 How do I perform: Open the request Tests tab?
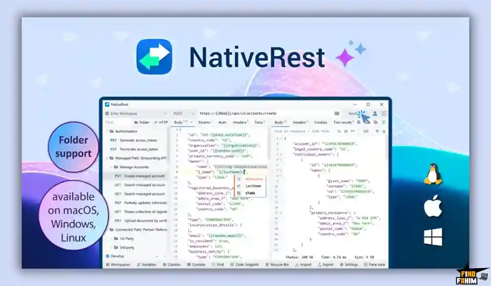click(259, 123)
